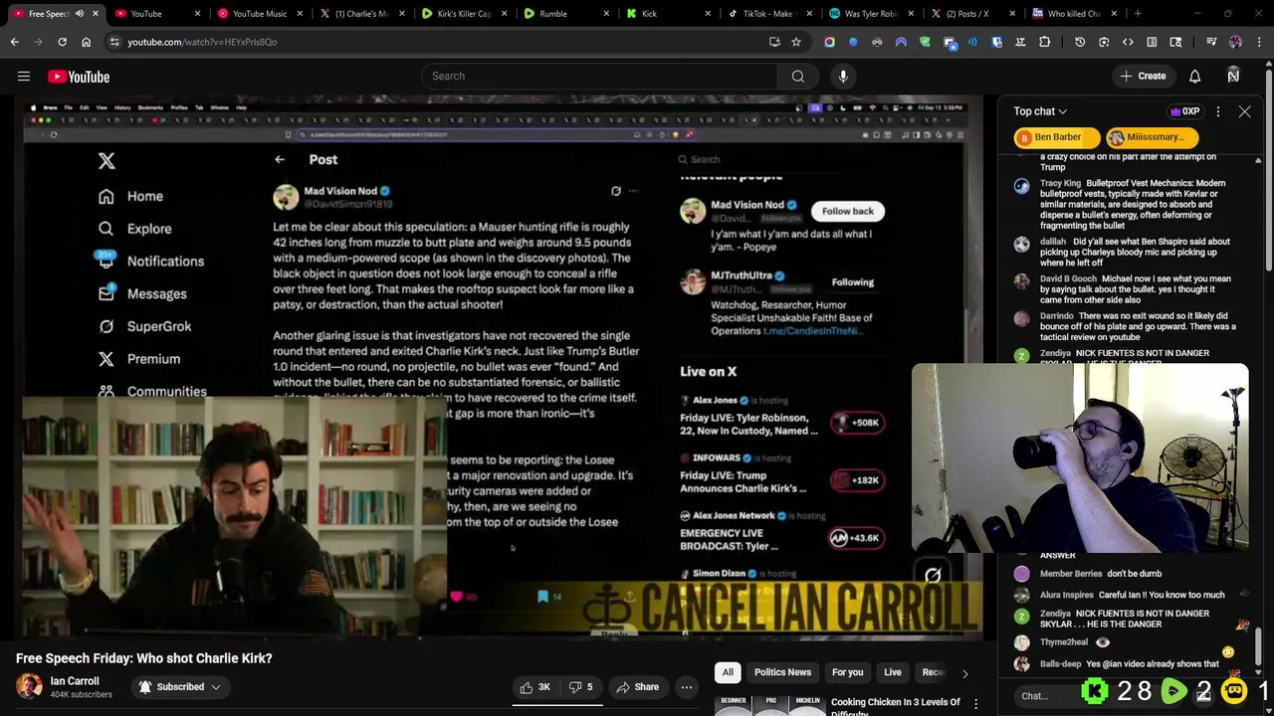Open media controls music-note toolbar icon
Viewport: 1274px width, 716px height.
point(1211,42)
